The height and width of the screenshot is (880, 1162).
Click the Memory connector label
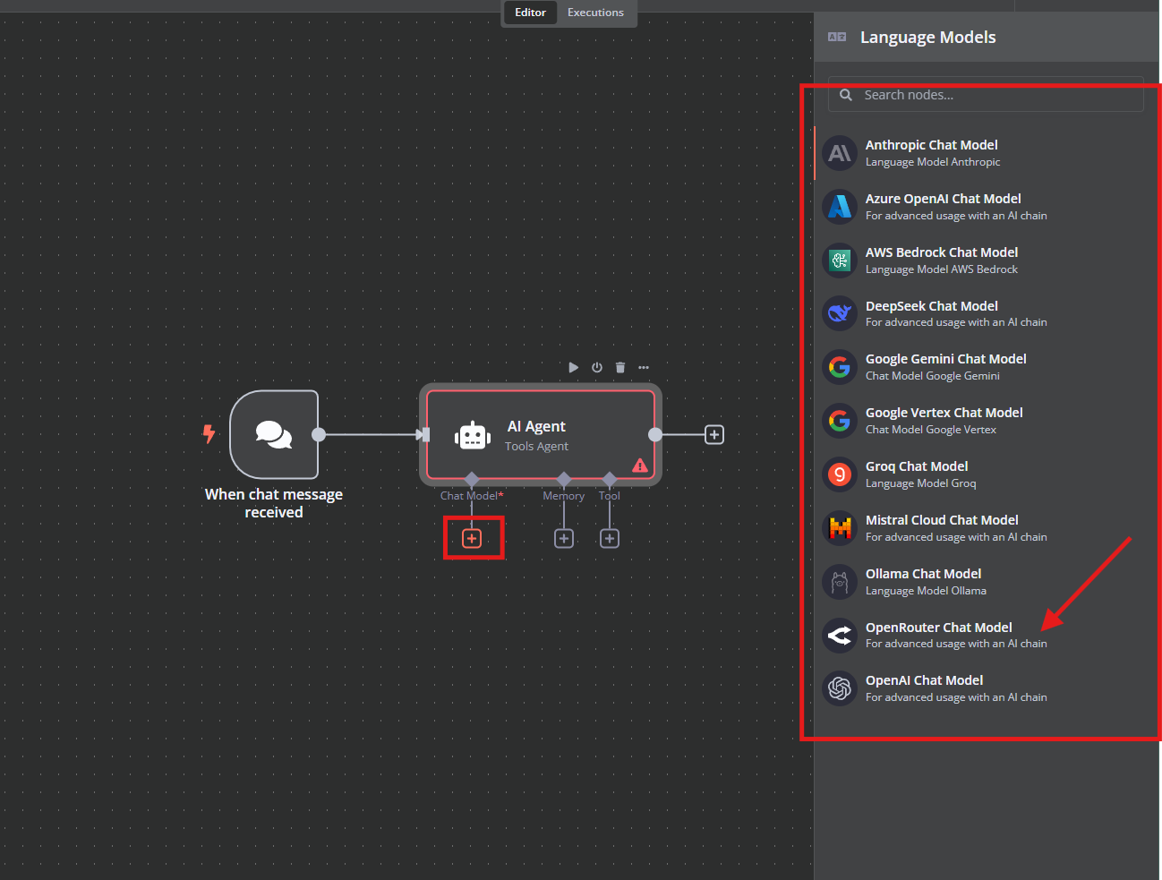(564, 495)
